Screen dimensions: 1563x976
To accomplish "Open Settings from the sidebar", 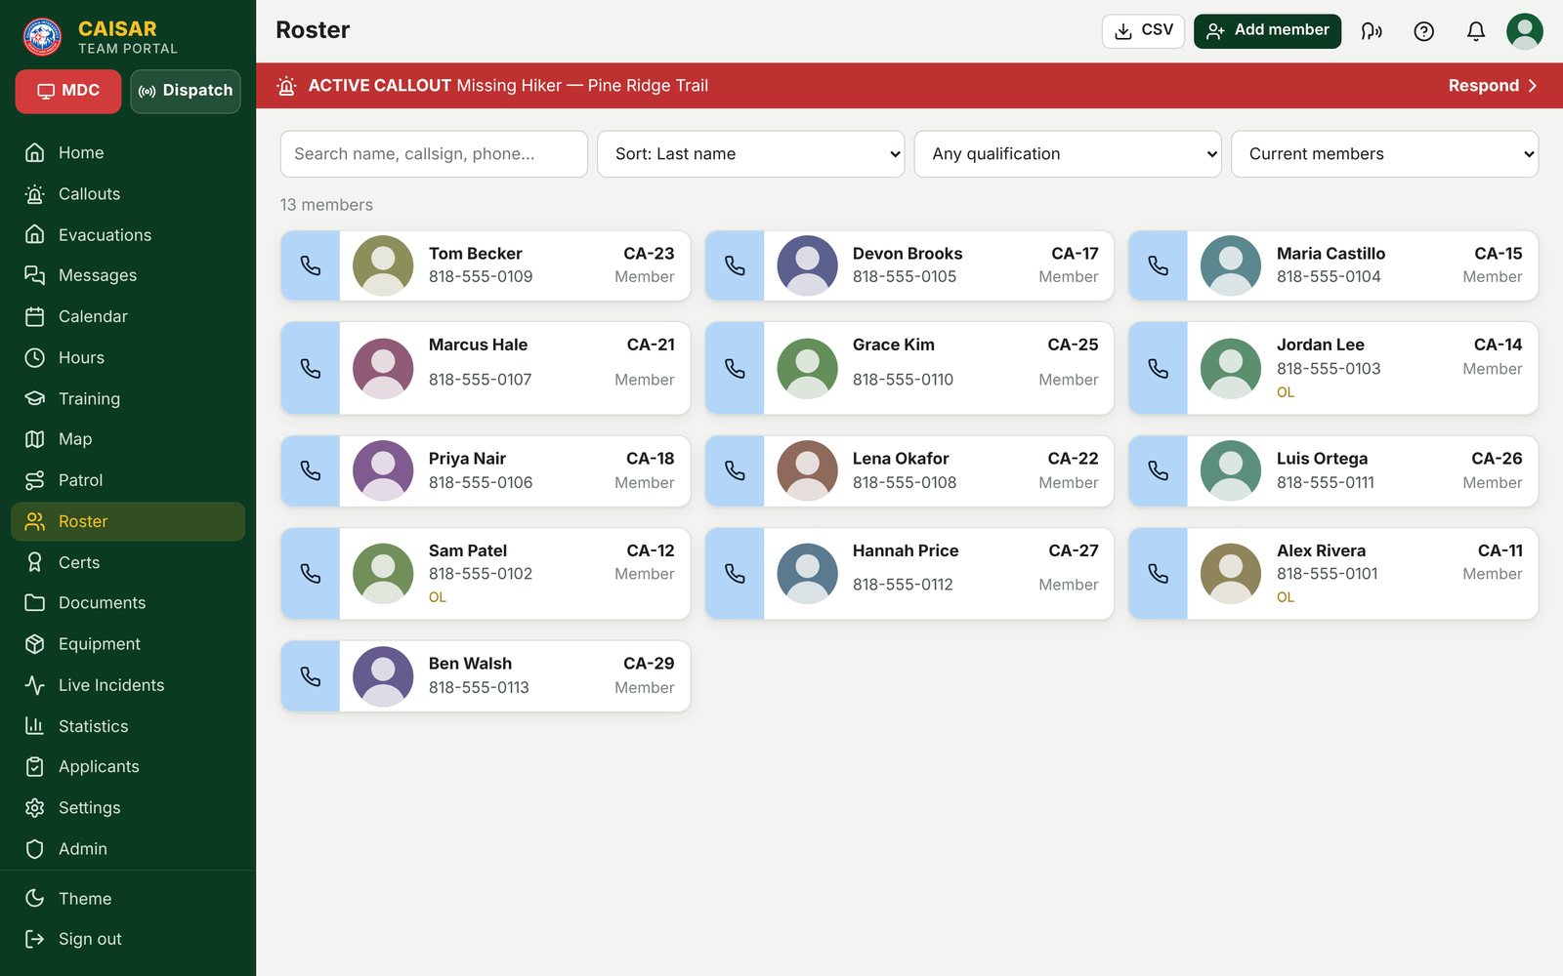I will point(128,808).
